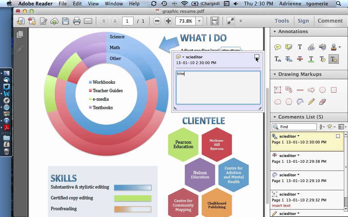Select the Highlight Text tool
Screen dimensions: 348x217
289,47
